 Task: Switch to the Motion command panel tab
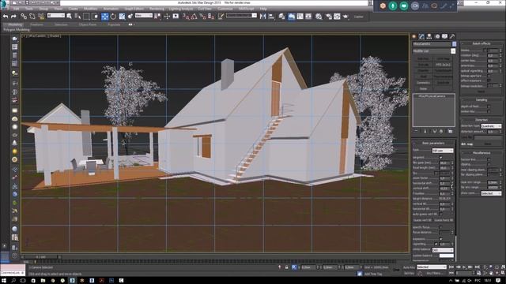[x=437, y=36]
